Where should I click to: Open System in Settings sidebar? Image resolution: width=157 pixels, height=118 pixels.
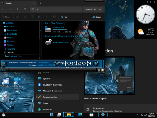[x=58, y=79]
